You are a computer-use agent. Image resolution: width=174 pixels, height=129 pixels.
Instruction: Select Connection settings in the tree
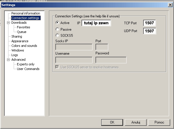[26, 18]
